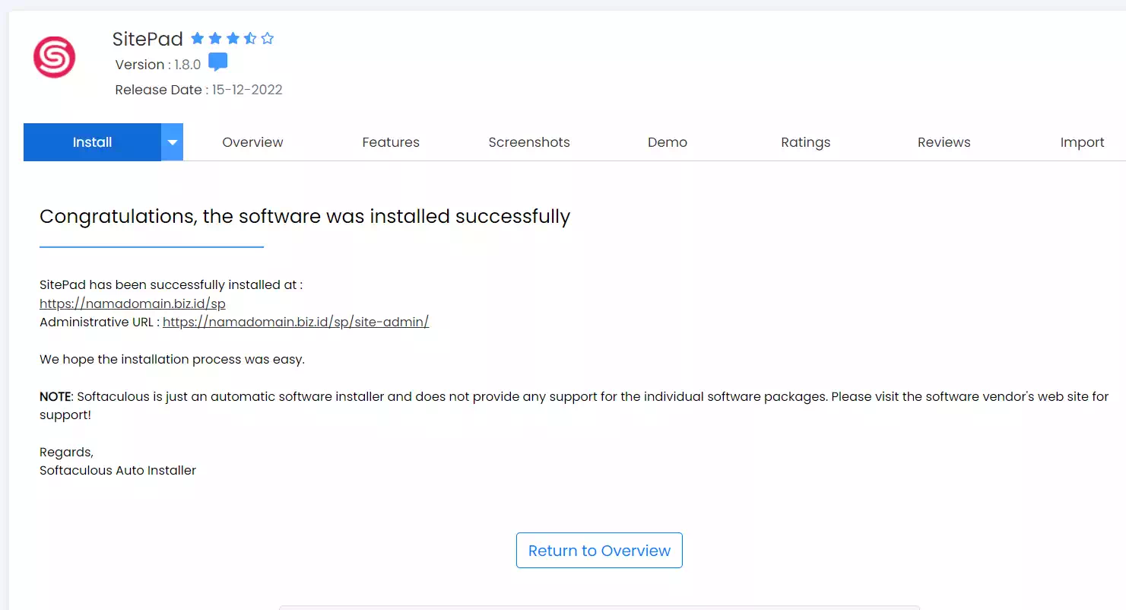Viewport: 1126px width, 610px height.
Task: Click the SitePad logo icon
Action: pyautogui.click(x=54, y=57)
